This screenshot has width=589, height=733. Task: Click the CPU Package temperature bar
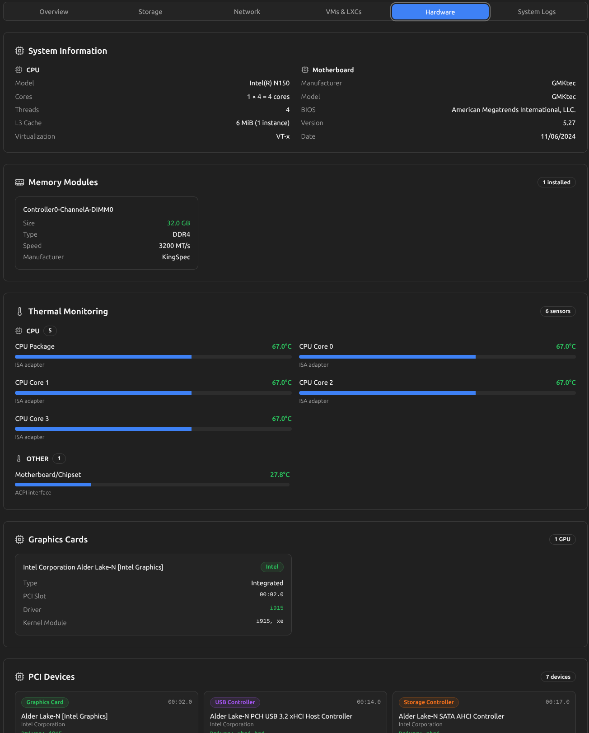(x=153, y=357)
